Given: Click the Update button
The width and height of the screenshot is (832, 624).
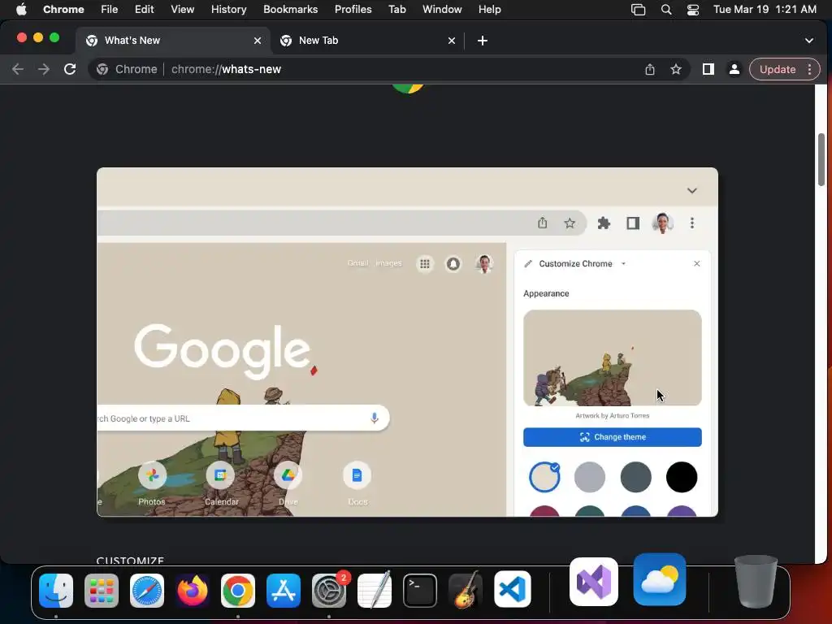Looking at the screenshot, I should [778, 70].
